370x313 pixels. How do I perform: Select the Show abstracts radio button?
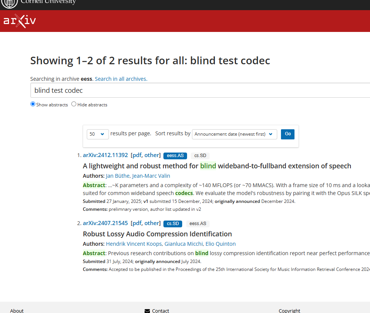click(x=33, y=104)
